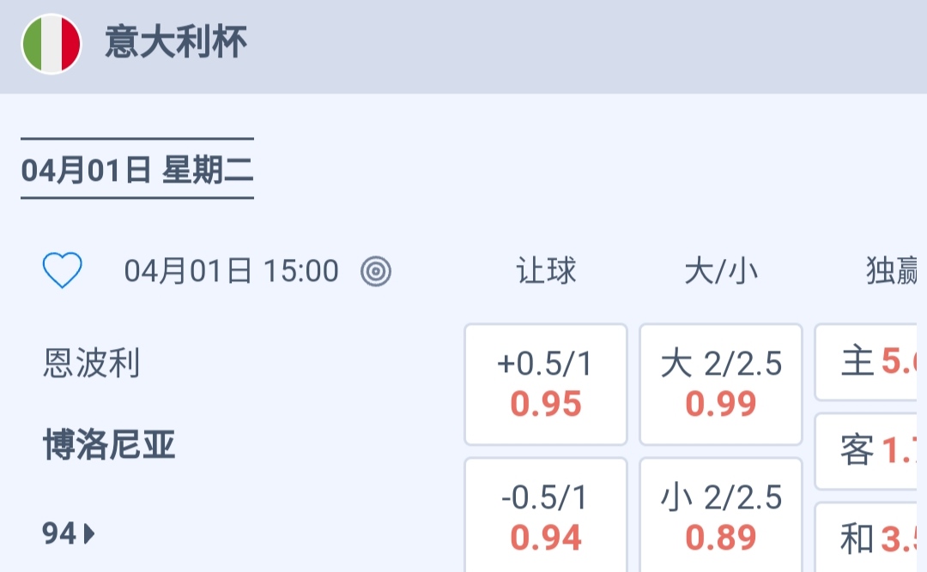Pick the 和 draw odds
The width and height of the screenshot is (927, 572).
click(x=869, y=539)
